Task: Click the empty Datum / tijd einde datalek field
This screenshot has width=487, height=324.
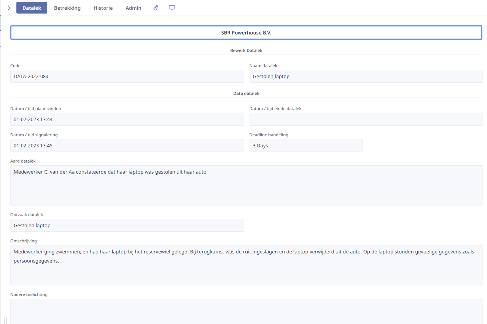Action: tap(366, 119)
